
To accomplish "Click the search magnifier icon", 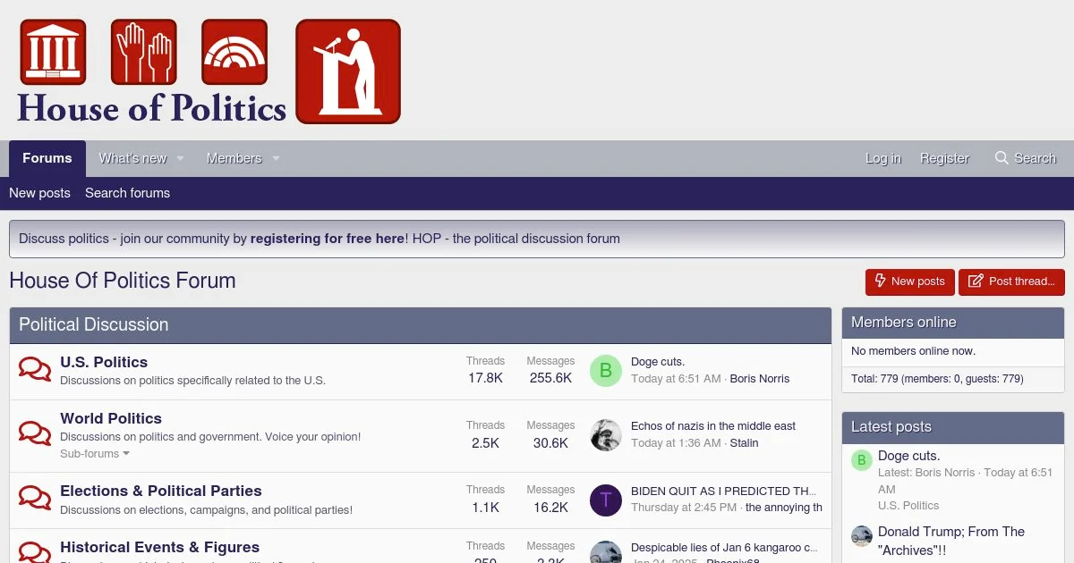I will (x=1002, y=158).
